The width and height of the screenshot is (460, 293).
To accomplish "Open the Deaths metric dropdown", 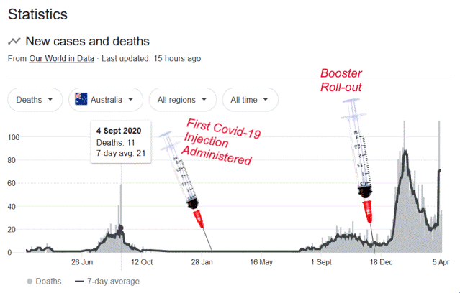I will 35,99.
